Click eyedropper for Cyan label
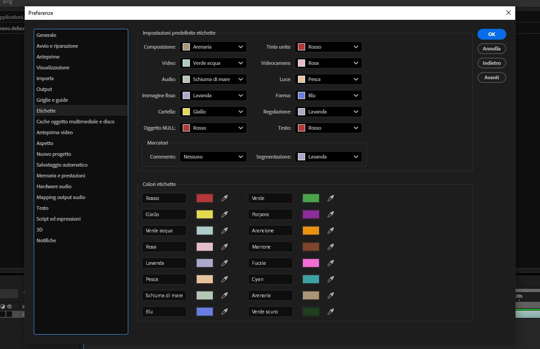 (331, 279)
